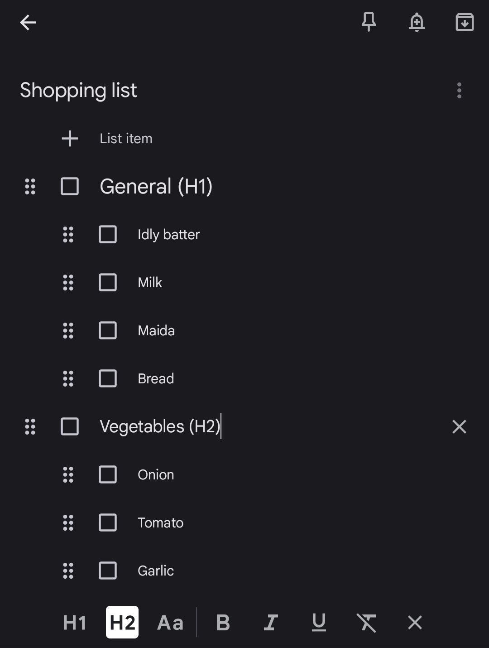The image size is (489, 648).
Task: Open the three-dot options menu
Action: 459,91
